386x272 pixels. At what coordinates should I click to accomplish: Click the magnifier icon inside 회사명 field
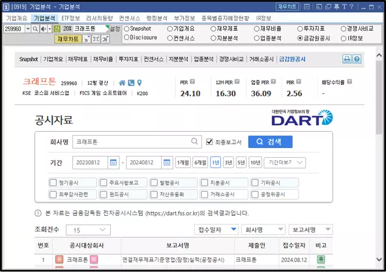195,142
